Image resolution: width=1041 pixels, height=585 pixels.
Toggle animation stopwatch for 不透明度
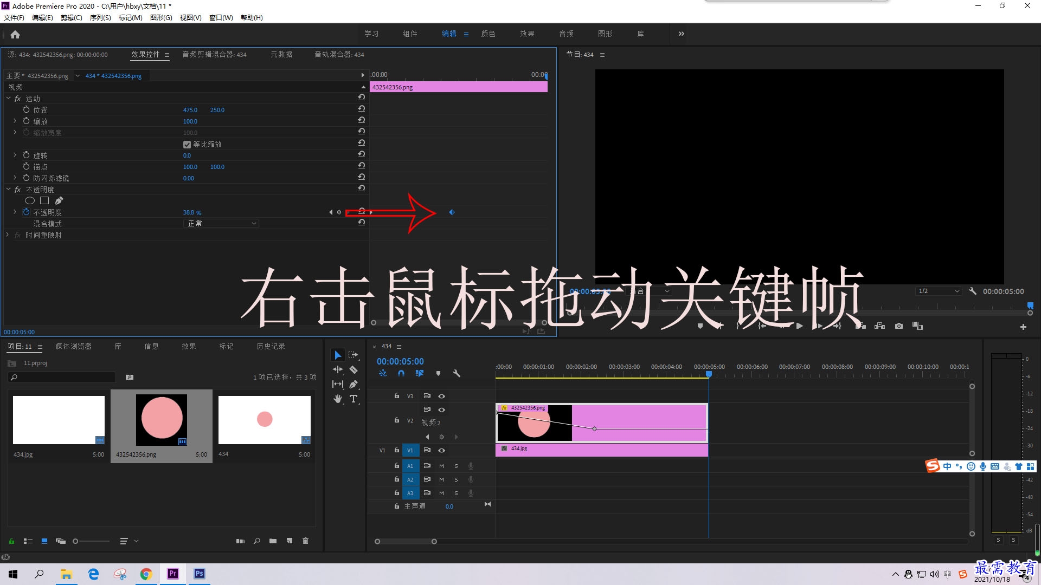[x=26, y=212]
